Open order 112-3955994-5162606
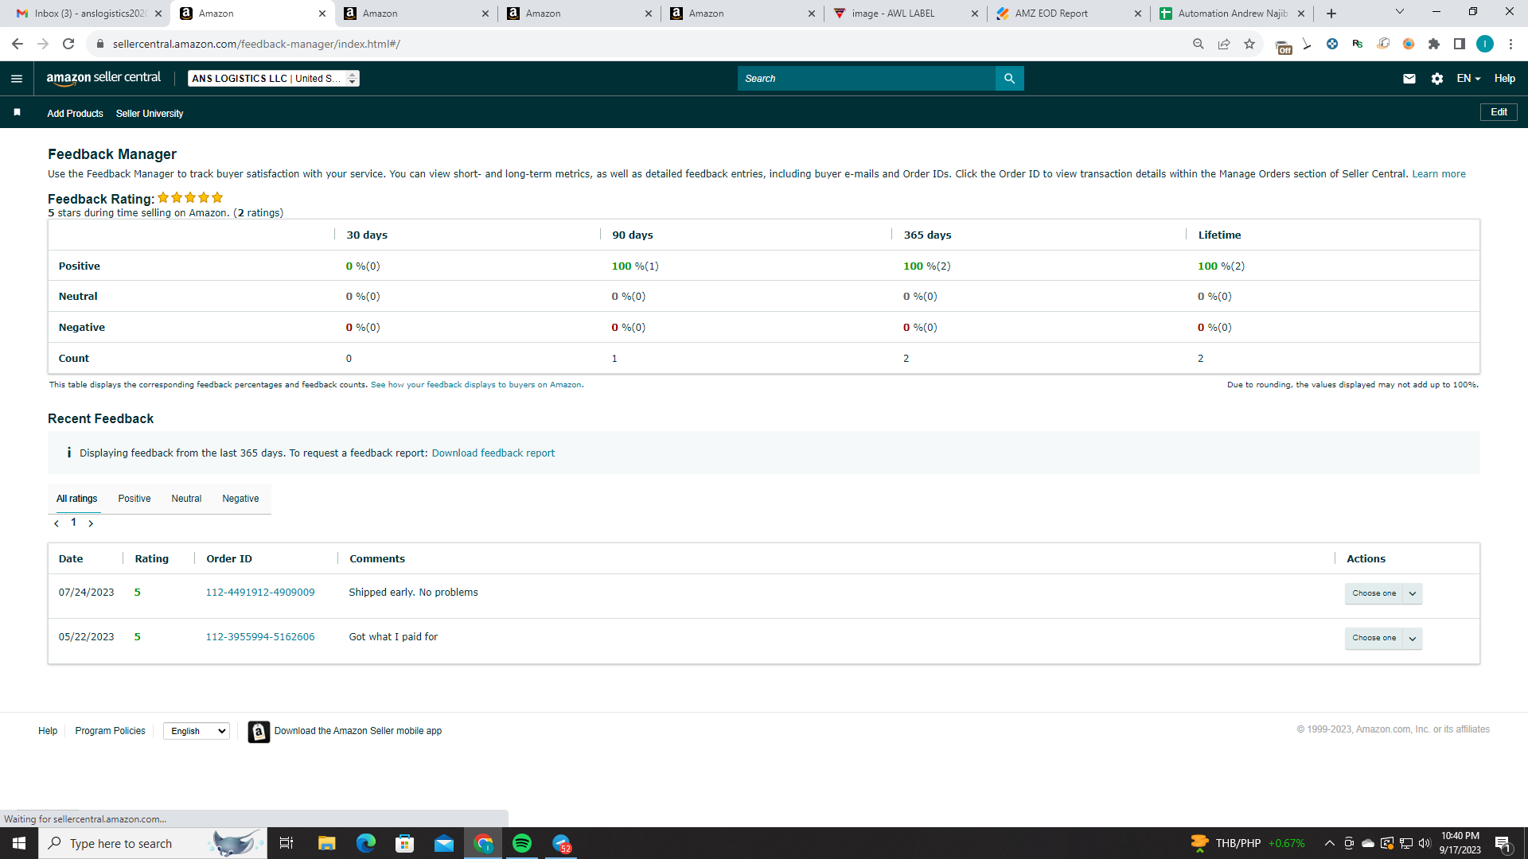 pyautogui.click(x=260, y=637)
